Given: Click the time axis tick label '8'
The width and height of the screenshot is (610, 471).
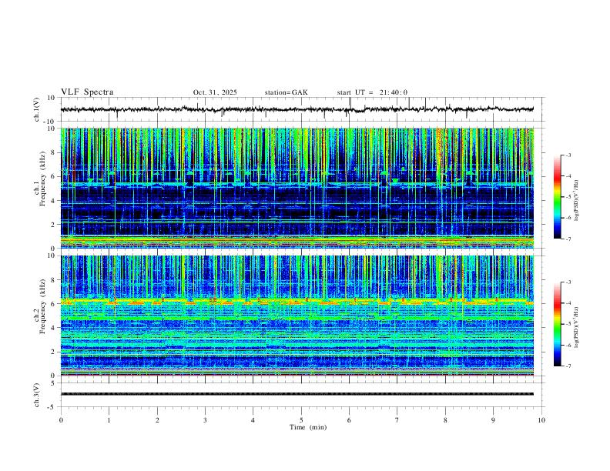Looking at the screenshot, I should 445,420.
